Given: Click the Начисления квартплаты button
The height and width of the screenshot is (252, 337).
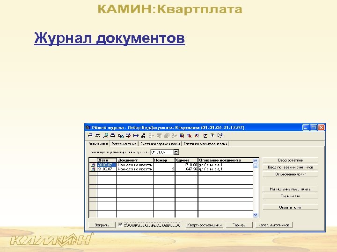Looking at the screenshot, I should pos(290,189).
